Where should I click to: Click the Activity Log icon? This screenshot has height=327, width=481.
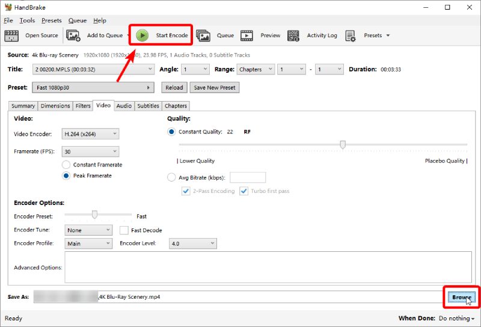pyautogui.click(x=293, y=35)
